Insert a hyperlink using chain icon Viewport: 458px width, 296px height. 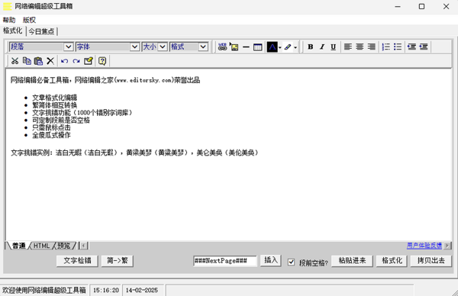(223, 47)
